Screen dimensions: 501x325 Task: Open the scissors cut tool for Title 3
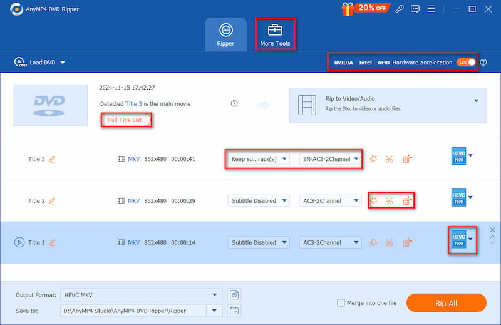(x=389, y=159)
